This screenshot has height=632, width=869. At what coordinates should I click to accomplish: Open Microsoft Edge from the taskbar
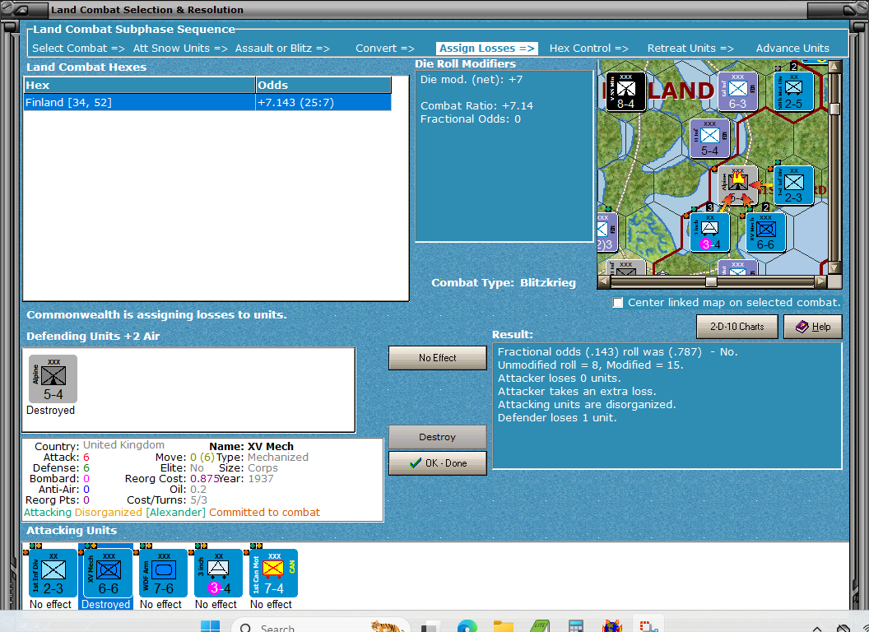pos(467,627)
